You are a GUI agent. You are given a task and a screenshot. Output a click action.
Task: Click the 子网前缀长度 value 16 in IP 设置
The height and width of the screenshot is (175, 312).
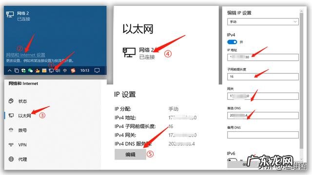[x=171, y=126]
